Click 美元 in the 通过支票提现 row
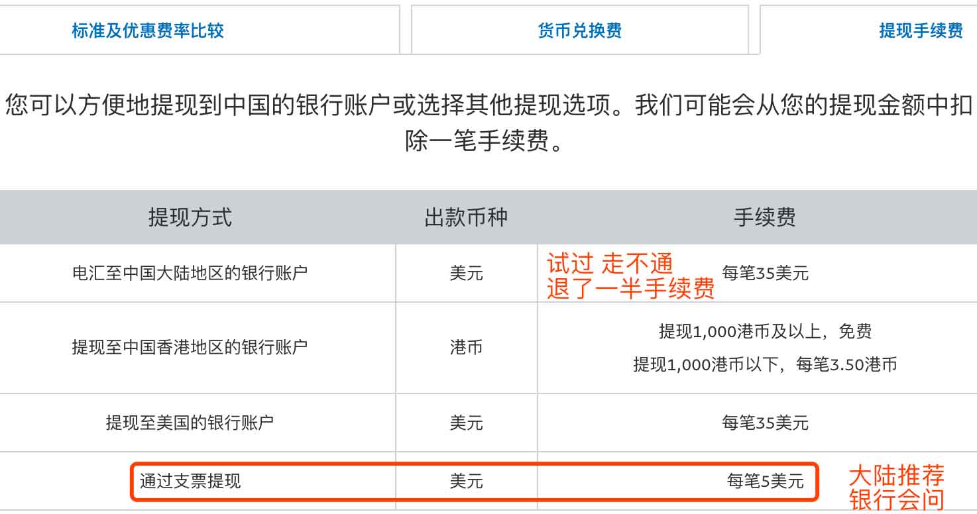This screenshot has height=514, width=977. [x=467, y=481]
